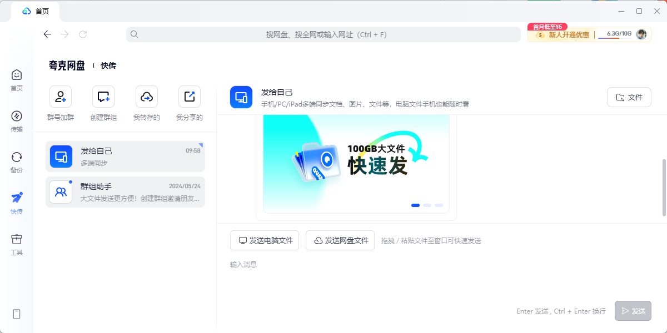Click the search magnifier icon

135,34
